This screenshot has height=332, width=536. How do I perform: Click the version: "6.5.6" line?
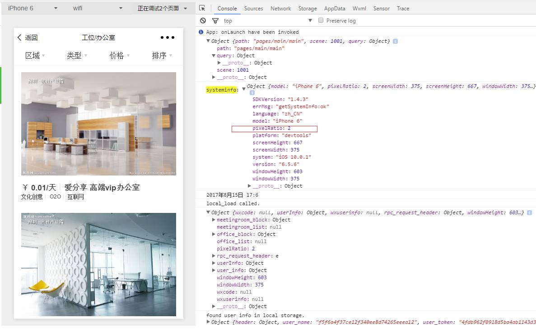276,164
